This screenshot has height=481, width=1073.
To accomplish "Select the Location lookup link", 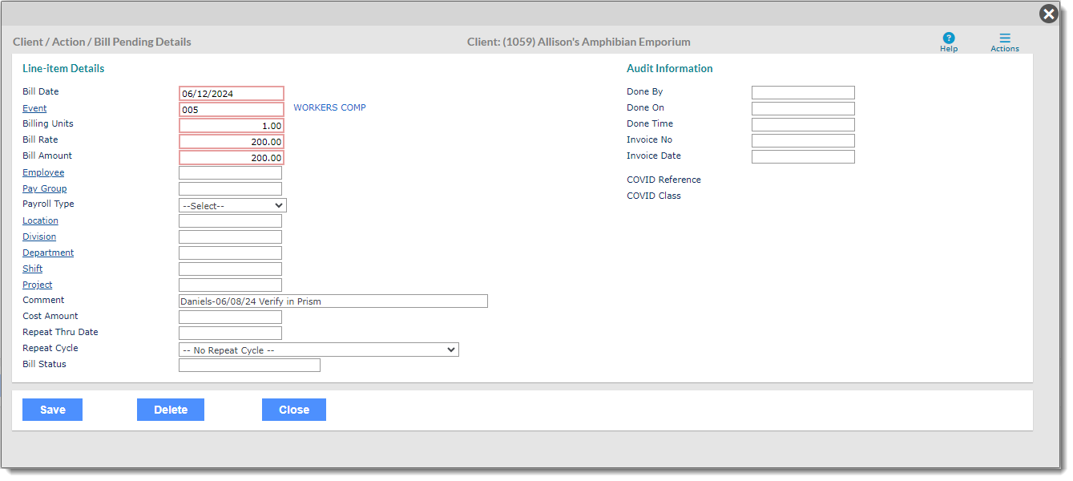I will click(40, 220).
